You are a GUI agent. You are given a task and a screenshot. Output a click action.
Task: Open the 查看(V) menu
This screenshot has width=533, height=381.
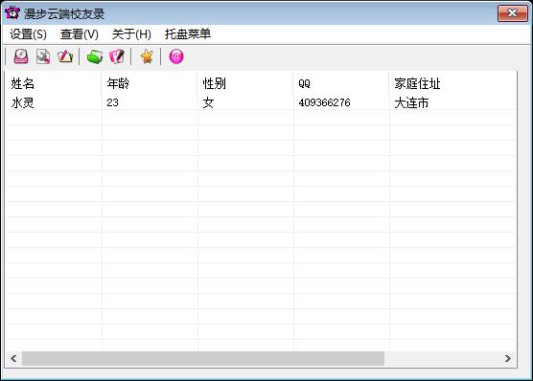tap(80, 34)
